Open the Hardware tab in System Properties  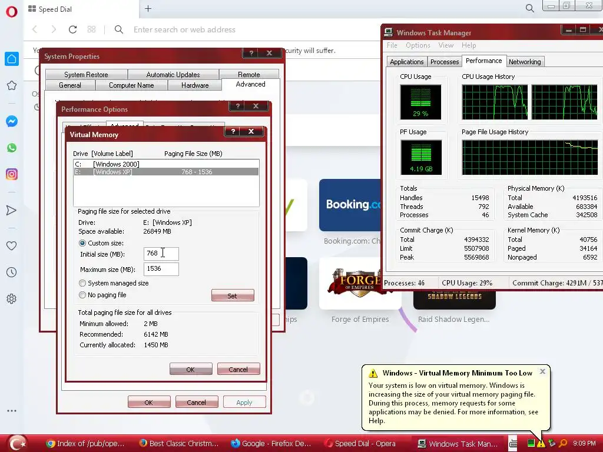click(195, 85)
